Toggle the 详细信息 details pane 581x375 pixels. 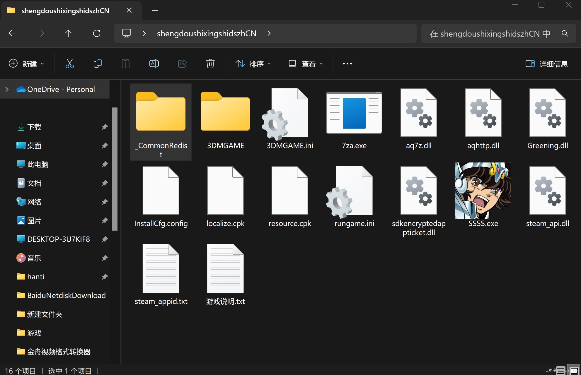[x=547, y=64]
